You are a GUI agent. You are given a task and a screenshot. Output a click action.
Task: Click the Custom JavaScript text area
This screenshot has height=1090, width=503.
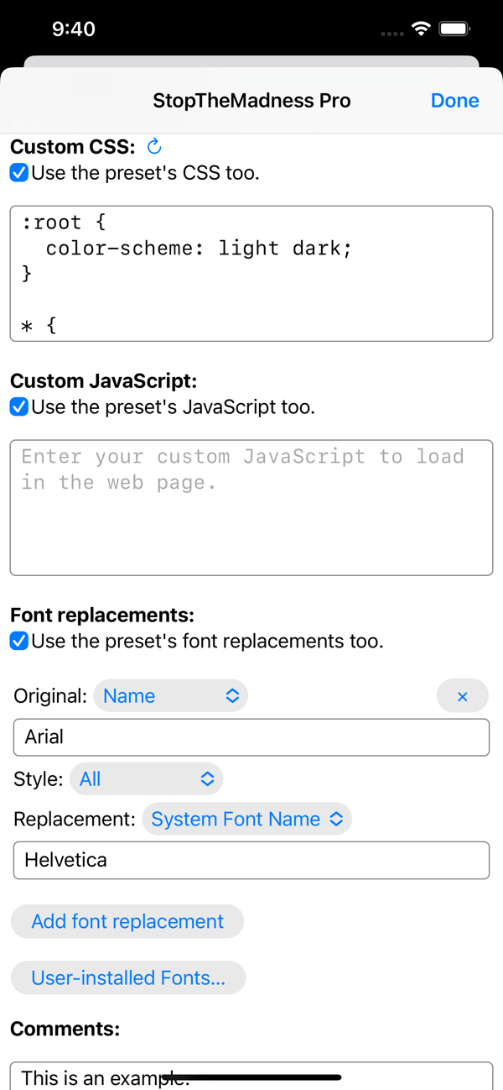pyautogui.click(x=251, y=508)
